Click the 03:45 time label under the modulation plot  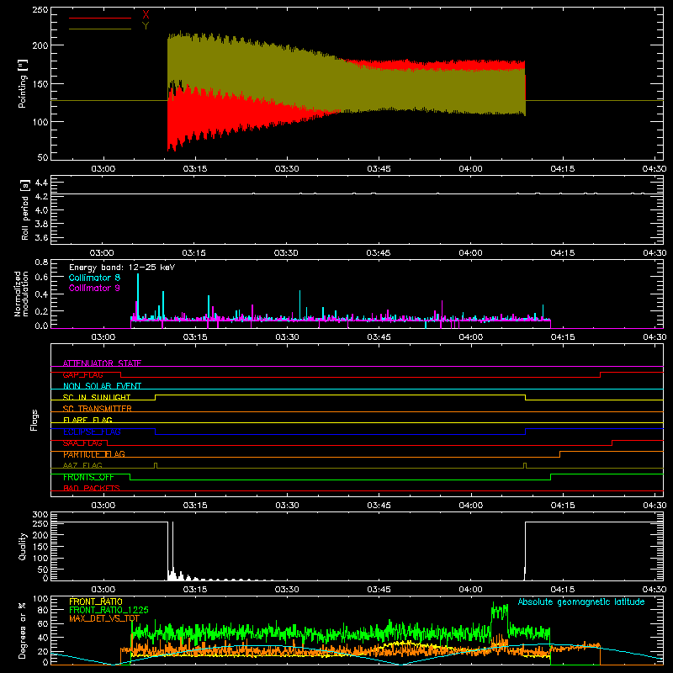pos(379,337)
